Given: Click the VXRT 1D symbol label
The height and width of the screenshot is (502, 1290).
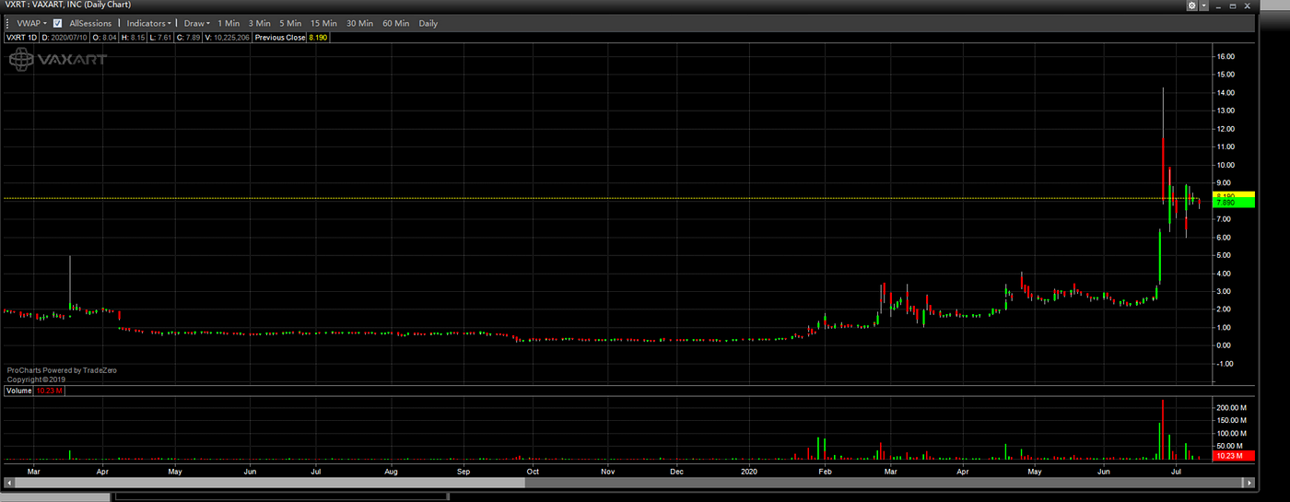Looking at the screenshot, I should pos(20,38).
